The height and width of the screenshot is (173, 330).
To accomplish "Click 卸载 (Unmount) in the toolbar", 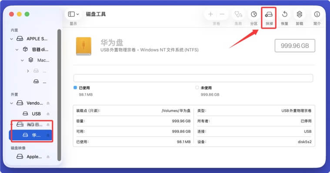I will [x=300, y=14].
